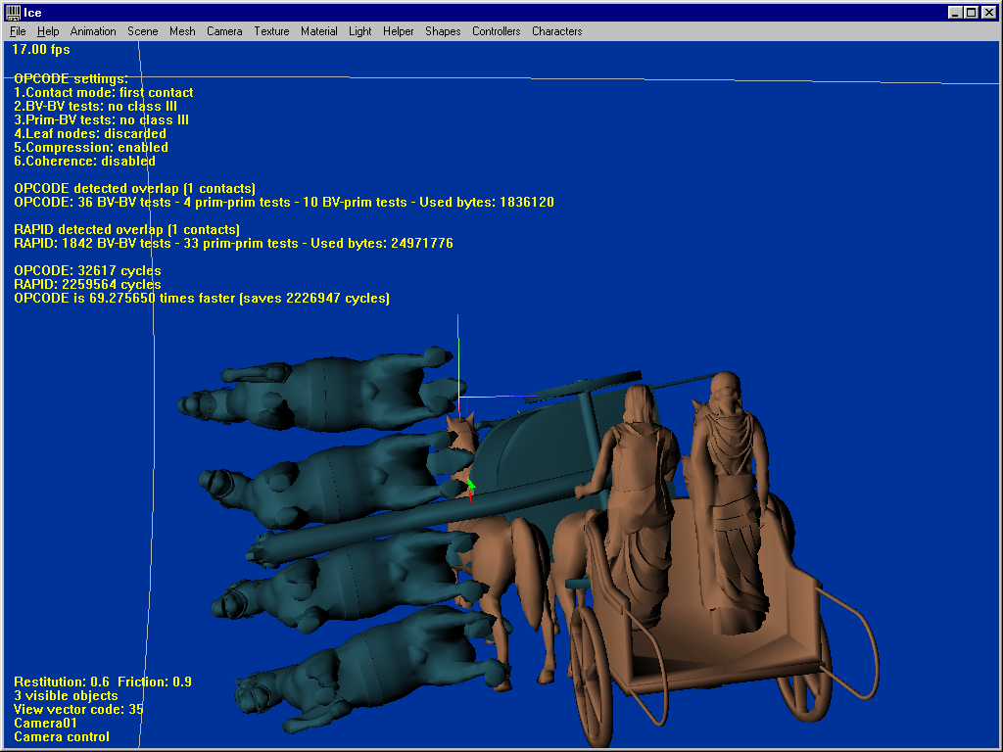1003x752 pixels.
Task: Click '4.Leaf nodes: discarded' line
Action: coord(90,133)
